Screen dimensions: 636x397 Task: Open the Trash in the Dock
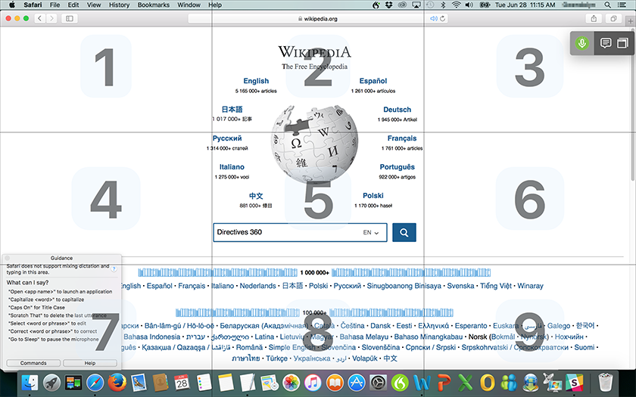coord(606,383)
